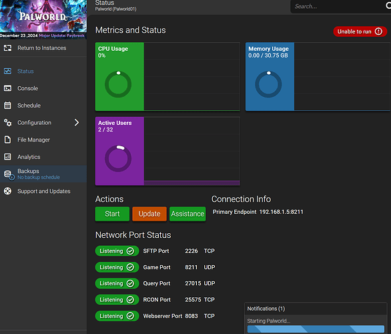
Task: Click the Analytics chart icon
Action: click(7, 157)
